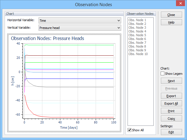This screenshot has height=140, width=187.
Task: Close the Observation Nodes dialog window
Action: click(181, 3)
